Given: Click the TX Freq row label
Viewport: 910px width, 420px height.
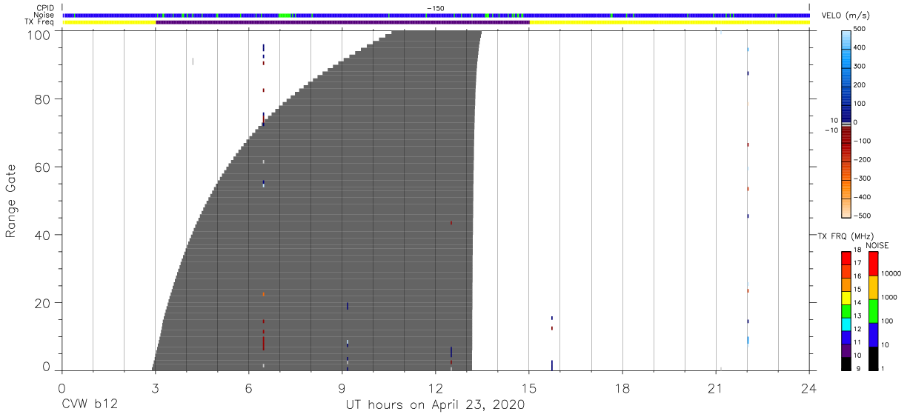Looking at the screenshot, I should click(40, 22).
